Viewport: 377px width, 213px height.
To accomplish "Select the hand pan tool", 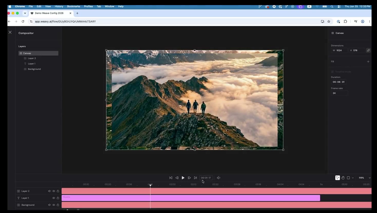I will 343,178.
